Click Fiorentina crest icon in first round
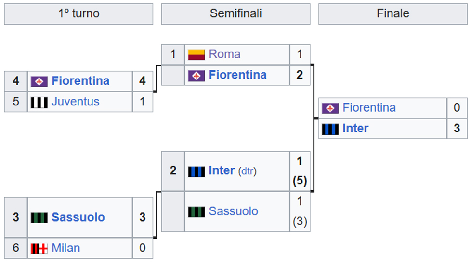This screenshot has width=471, height=262. click(x=39, y=81)
